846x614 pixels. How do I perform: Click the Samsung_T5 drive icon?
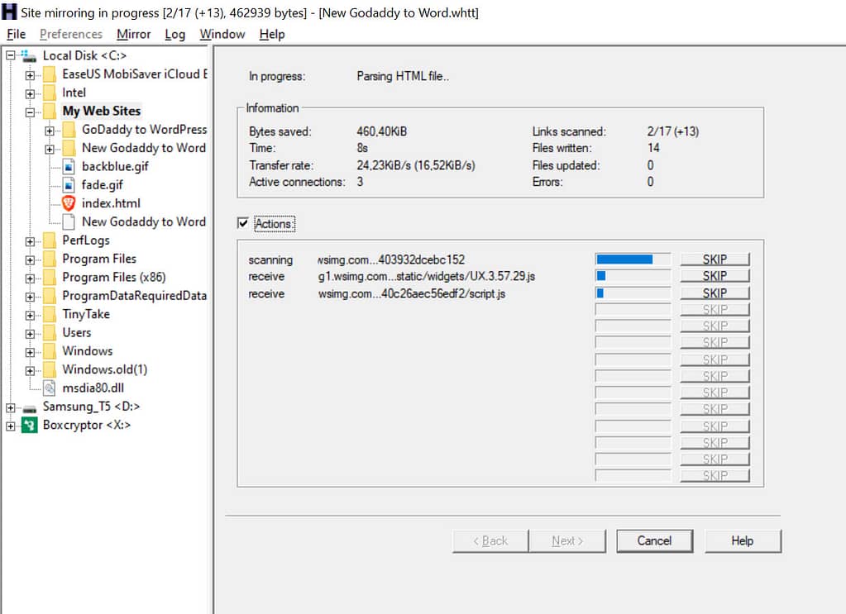pyautogui.click(x=30, y=407)
